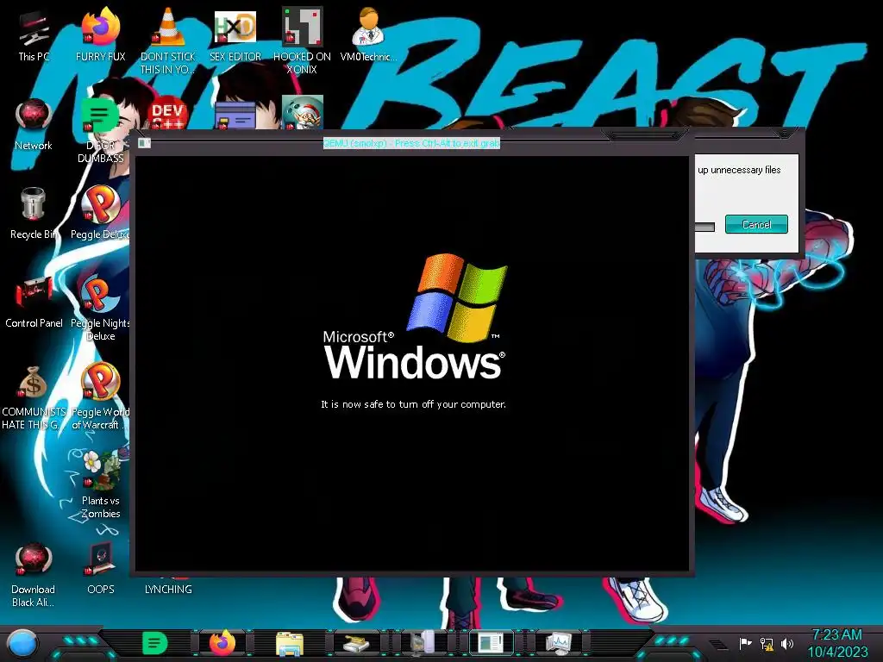
Task: Open Firefox from the taskbar
Action: coord(222,643)
